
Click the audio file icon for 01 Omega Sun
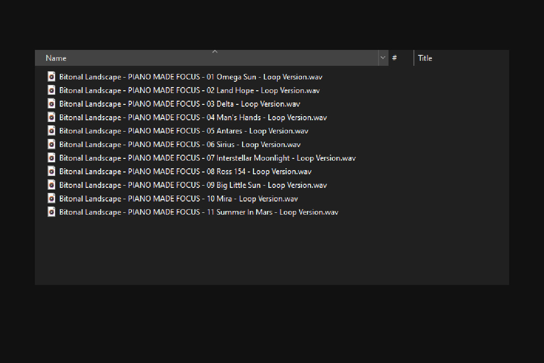point(52,77)
